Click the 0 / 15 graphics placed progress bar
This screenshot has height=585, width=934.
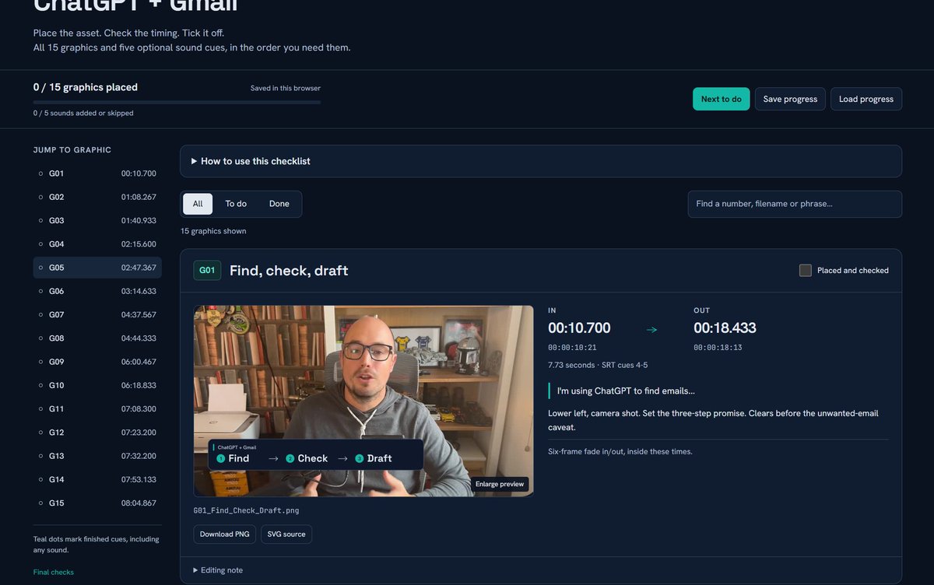(x=177, y=102)
